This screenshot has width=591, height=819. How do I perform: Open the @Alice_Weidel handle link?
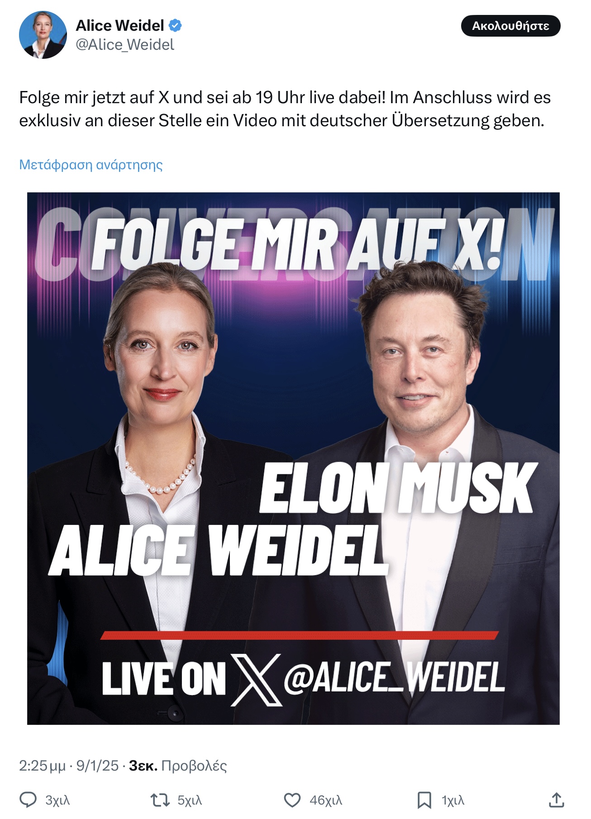click(125, 45)
